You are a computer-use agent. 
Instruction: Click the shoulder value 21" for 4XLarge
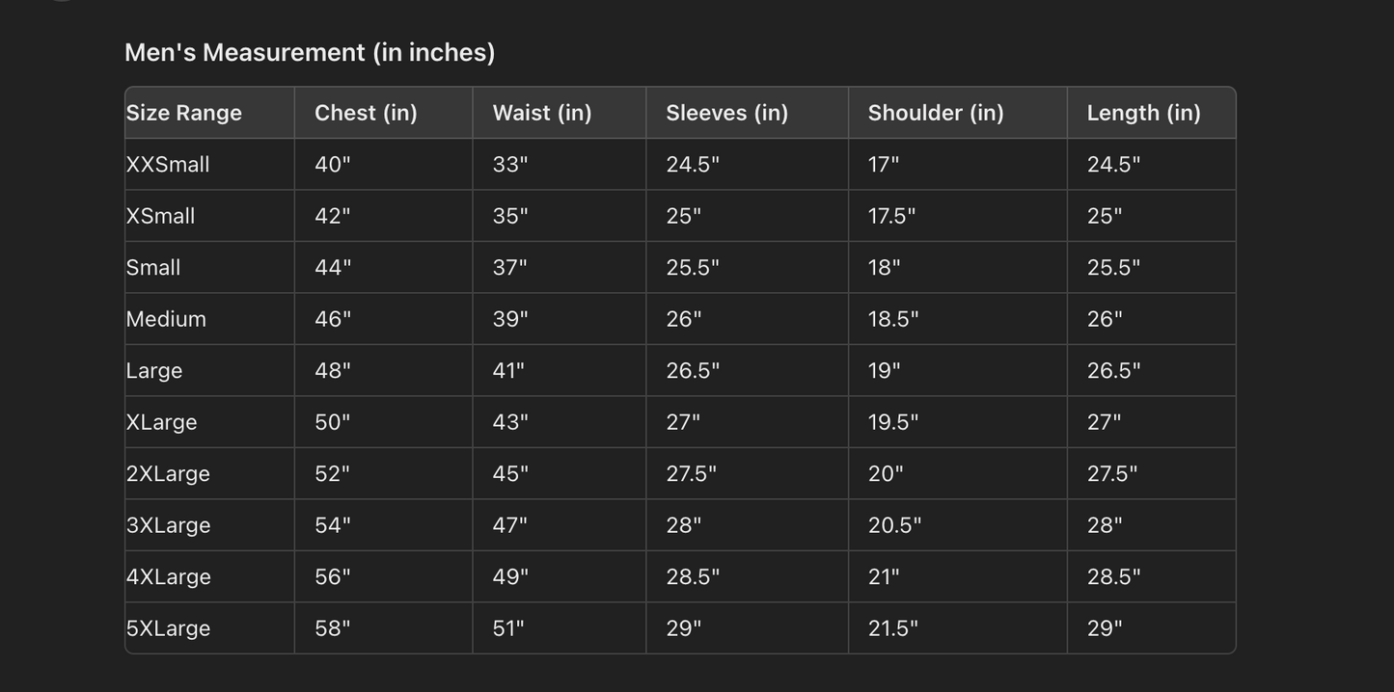pyautogui.click(x=884, y=577)
